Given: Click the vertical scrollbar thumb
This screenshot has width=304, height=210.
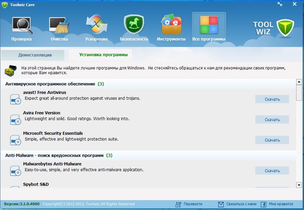Looking at the screenshot, I should point(299,93).
